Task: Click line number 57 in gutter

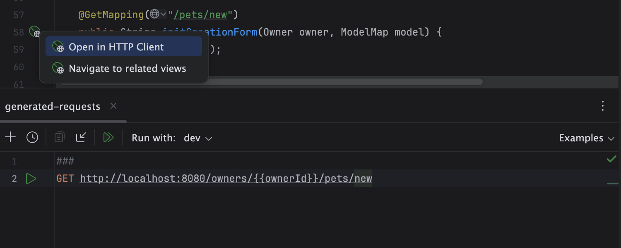Action: pos(19,15)
